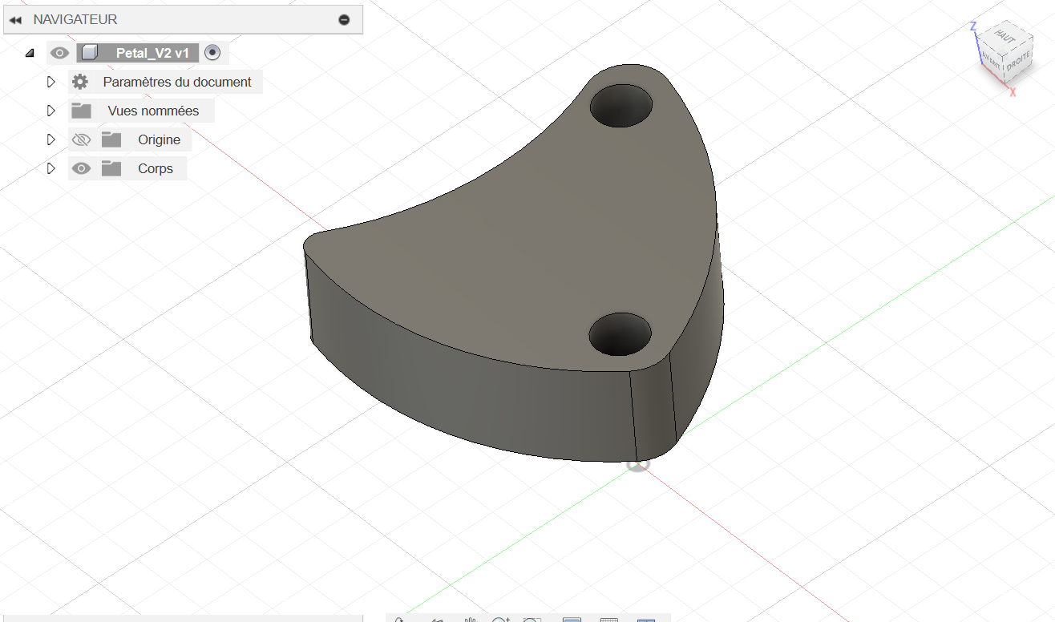Select Paramètres du document row
Screen dimensions: 1055x622
pos(165,82)
